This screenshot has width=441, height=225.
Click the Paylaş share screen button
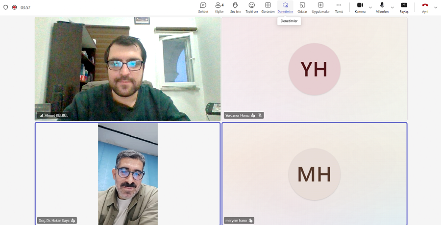pyautogui.click(x=404, y=7)
